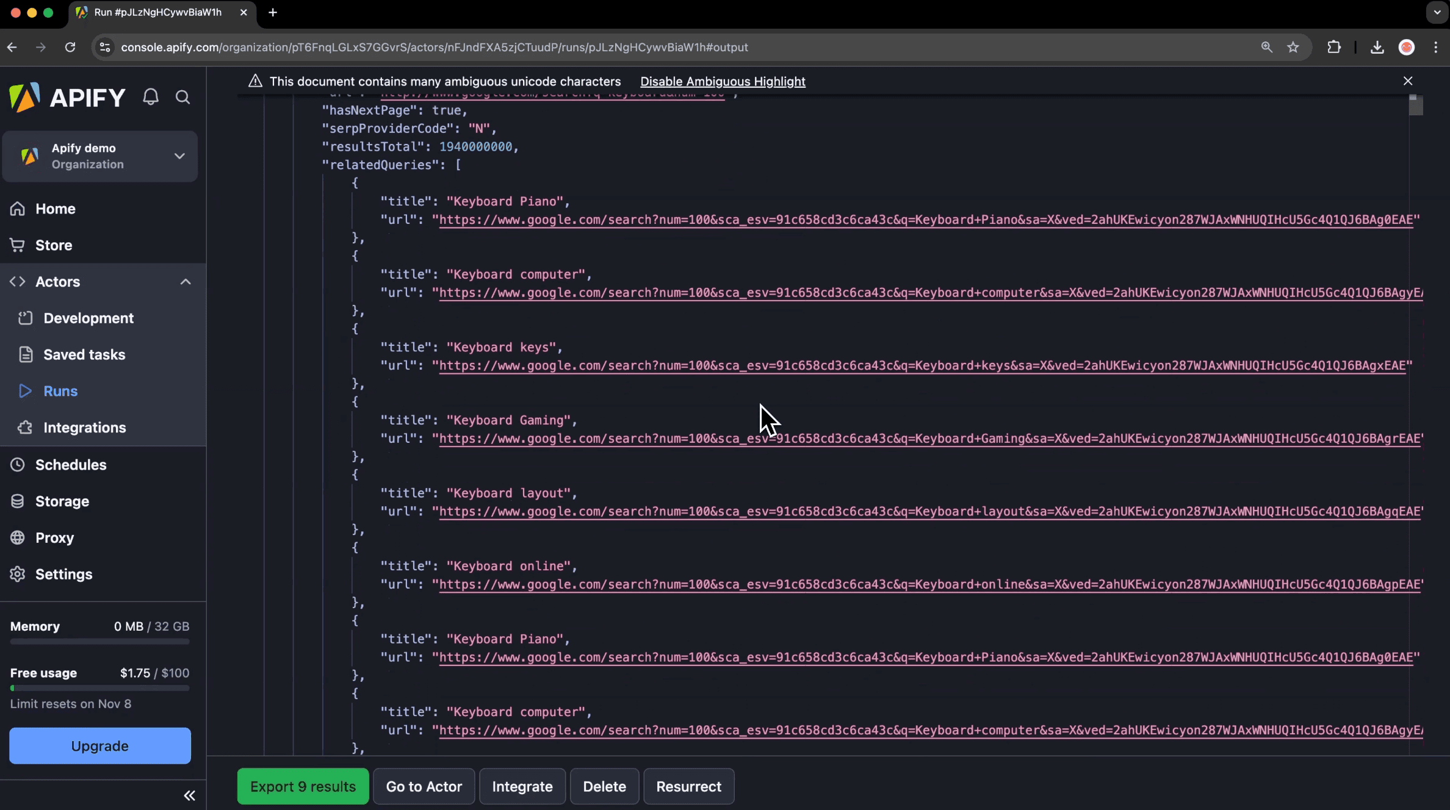Click the Integrations puzzle icon

25,428
